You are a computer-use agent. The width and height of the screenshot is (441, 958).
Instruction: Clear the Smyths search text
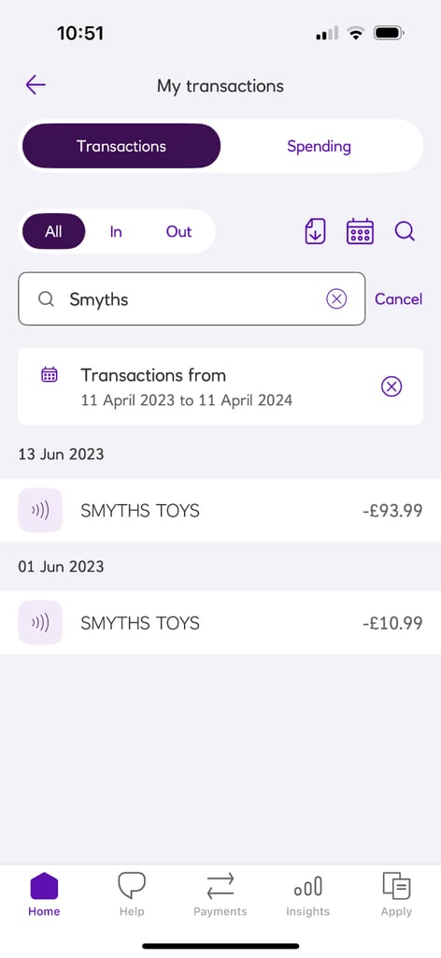coord(336,298)
